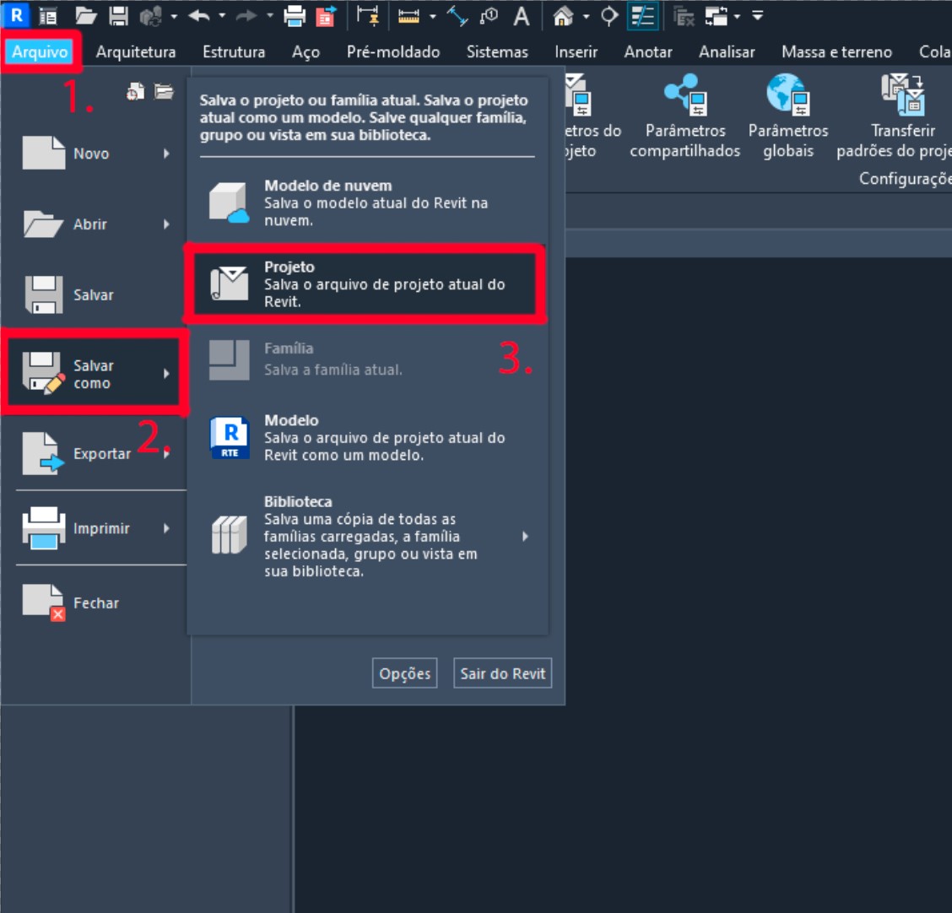
Task: Select the Aligned Dimension tool icon
Action: (368, 16)
